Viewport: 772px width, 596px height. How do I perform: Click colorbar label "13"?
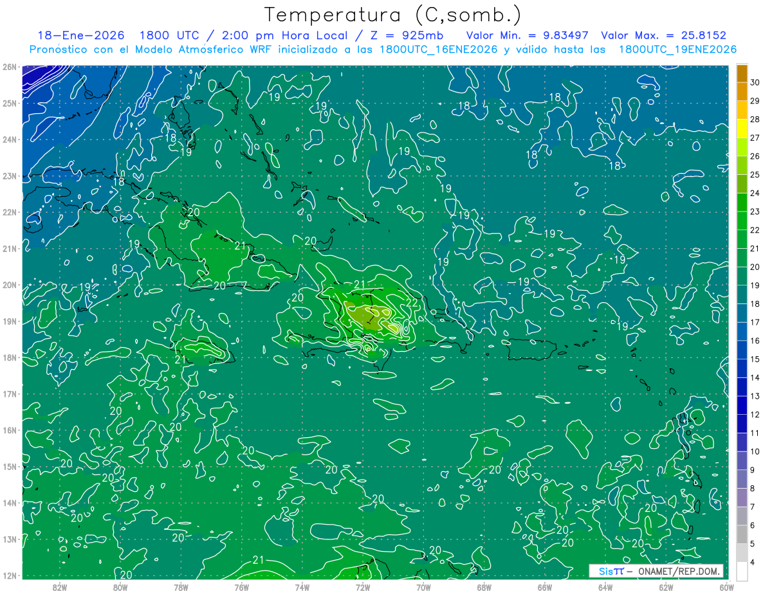(x=755, y=396)
